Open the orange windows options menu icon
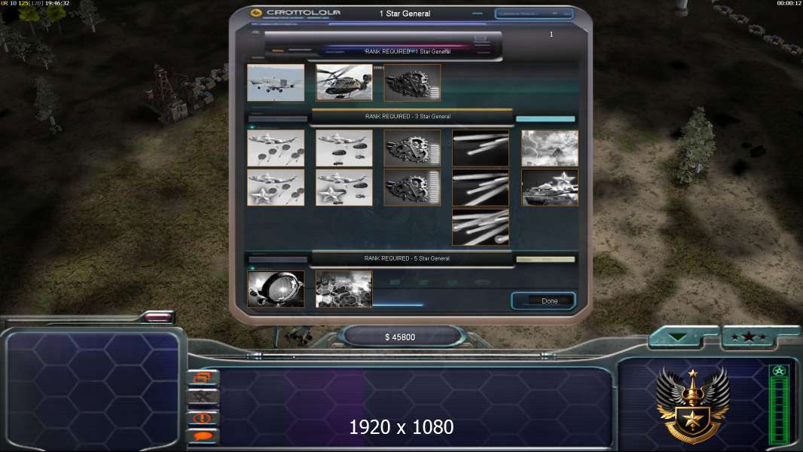Screen dimensions: 803x452 coord(203,377)
